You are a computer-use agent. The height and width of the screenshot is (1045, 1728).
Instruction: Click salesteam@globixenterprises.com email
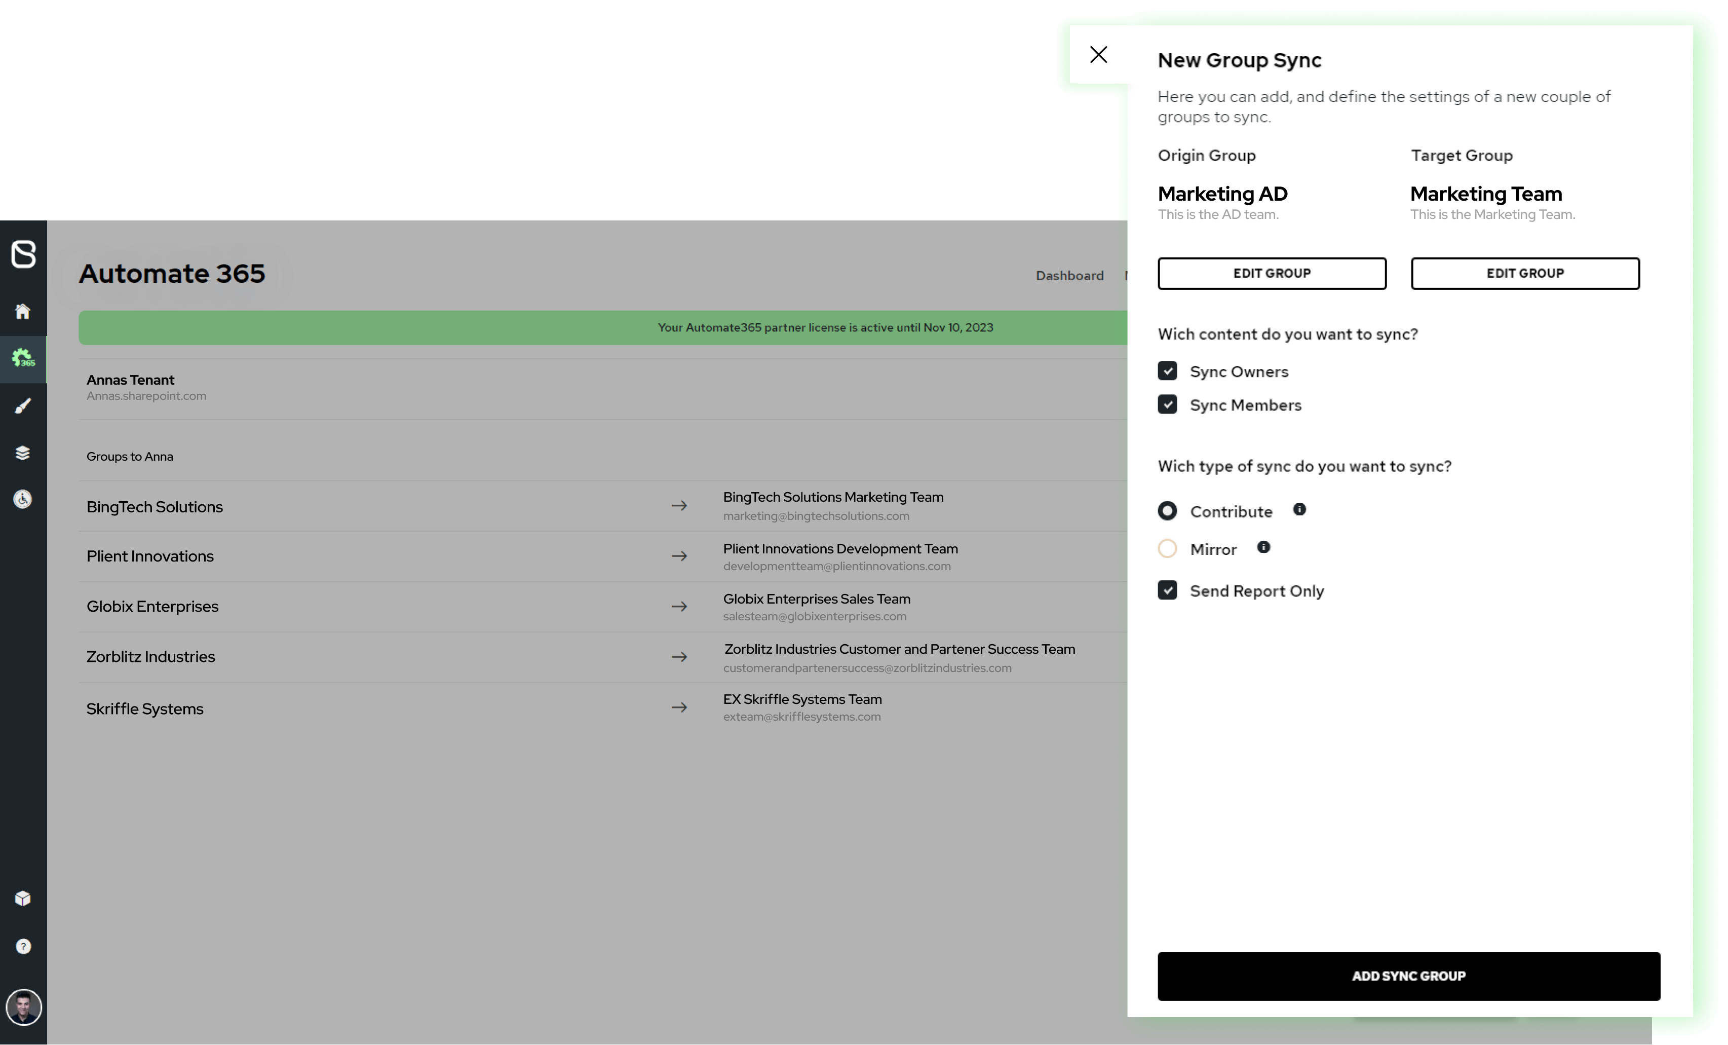(815, 616)
